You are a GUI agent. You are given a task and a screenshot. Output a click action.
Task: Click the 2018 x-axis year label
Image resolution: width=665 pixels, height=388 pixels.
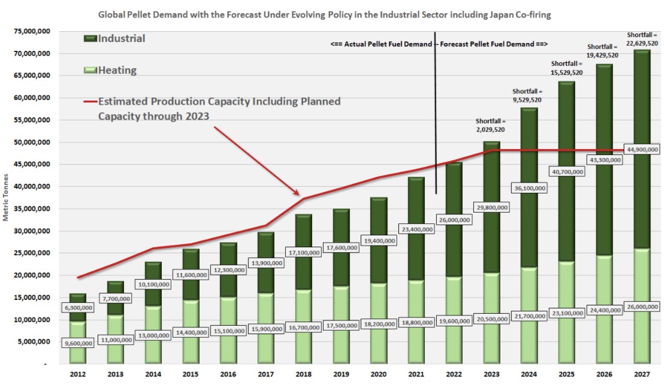click(x=303, y=374)
